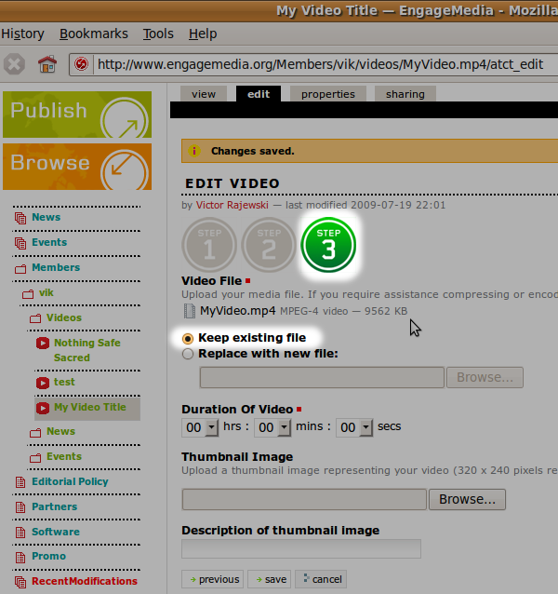This screenshot has height=594, width=558.
Task: Click the folder icon beside Videos
Action: click(x=35, y=318)
